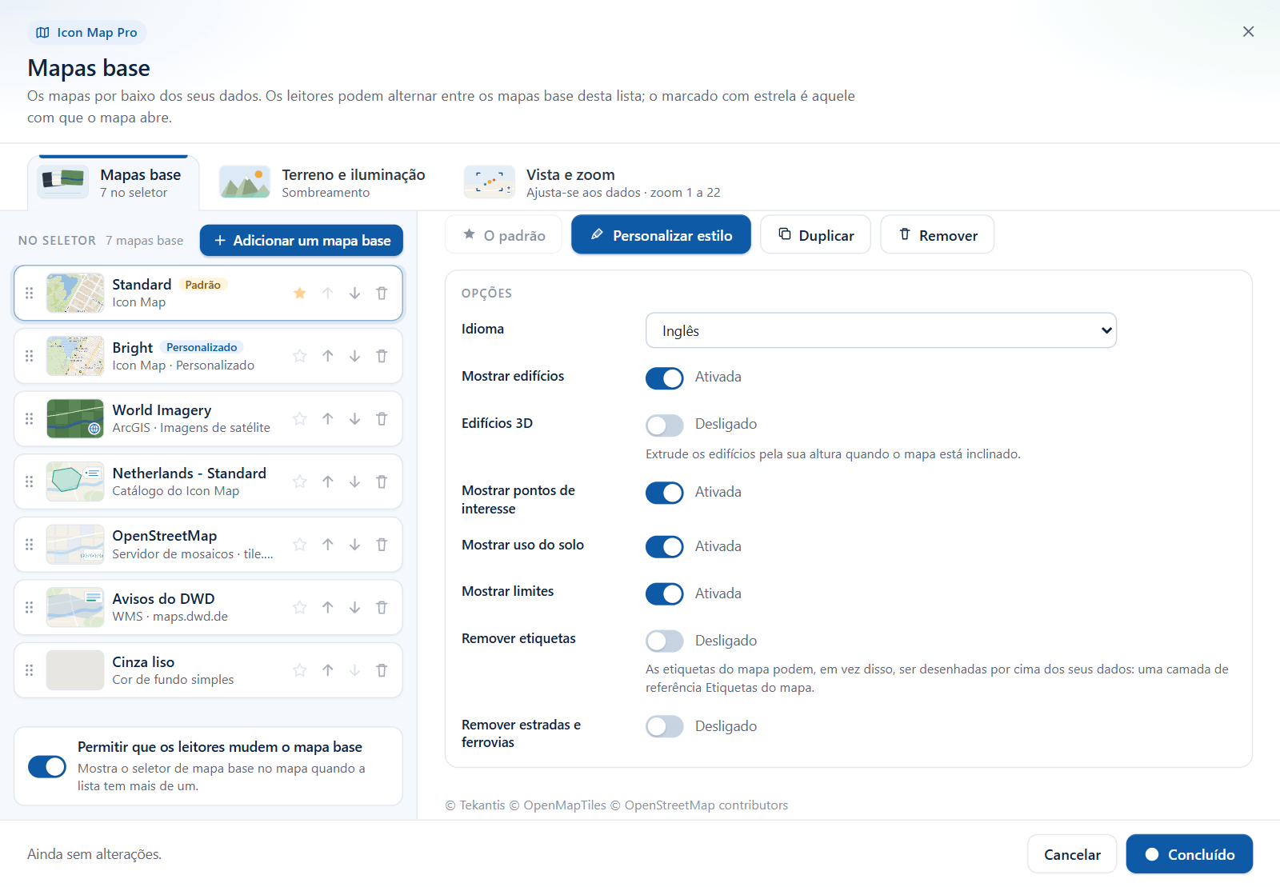Star the Netherlands - Standard basemap

pyautogui.click(x=300, y=481)
